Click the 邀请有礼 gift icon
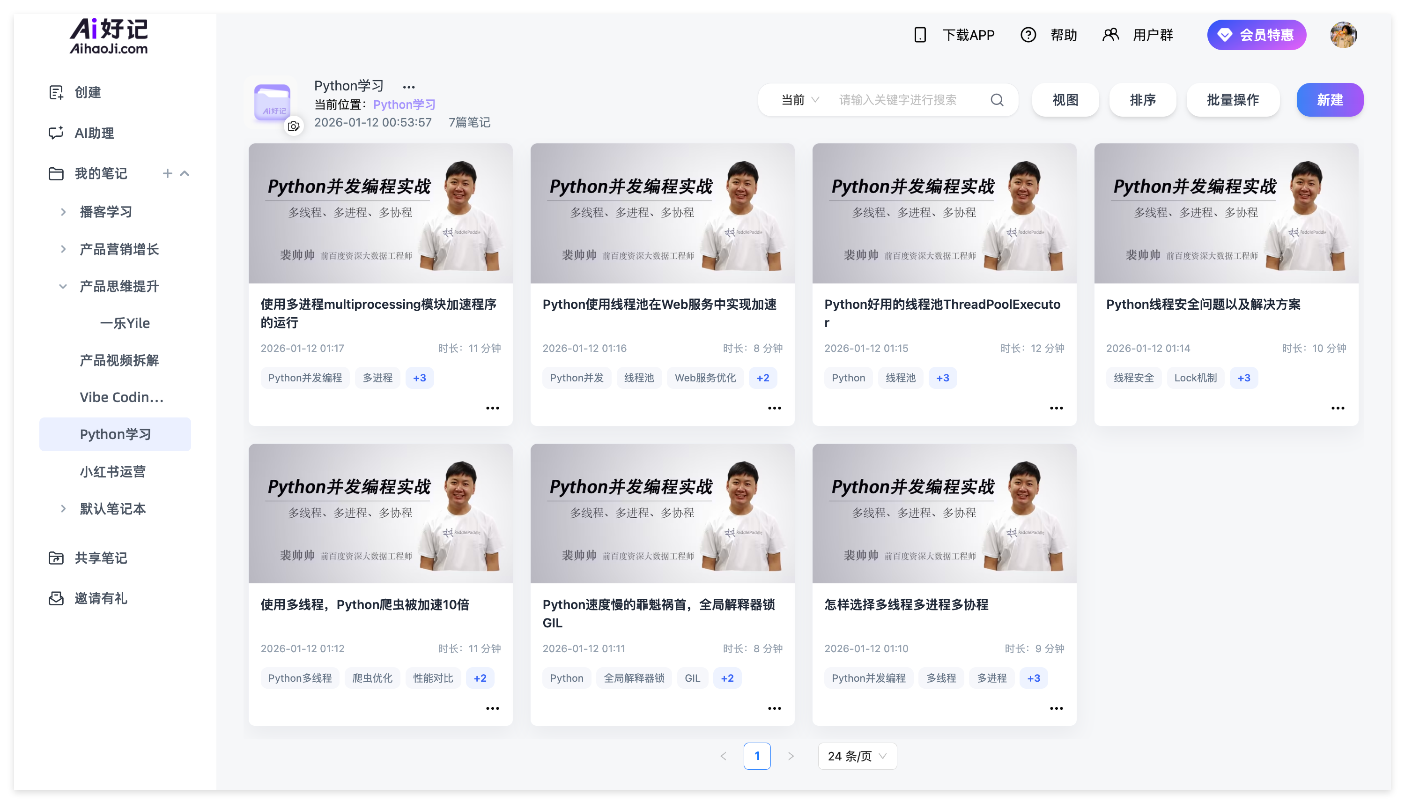1405x804 pixels. (x=56, y=598)
